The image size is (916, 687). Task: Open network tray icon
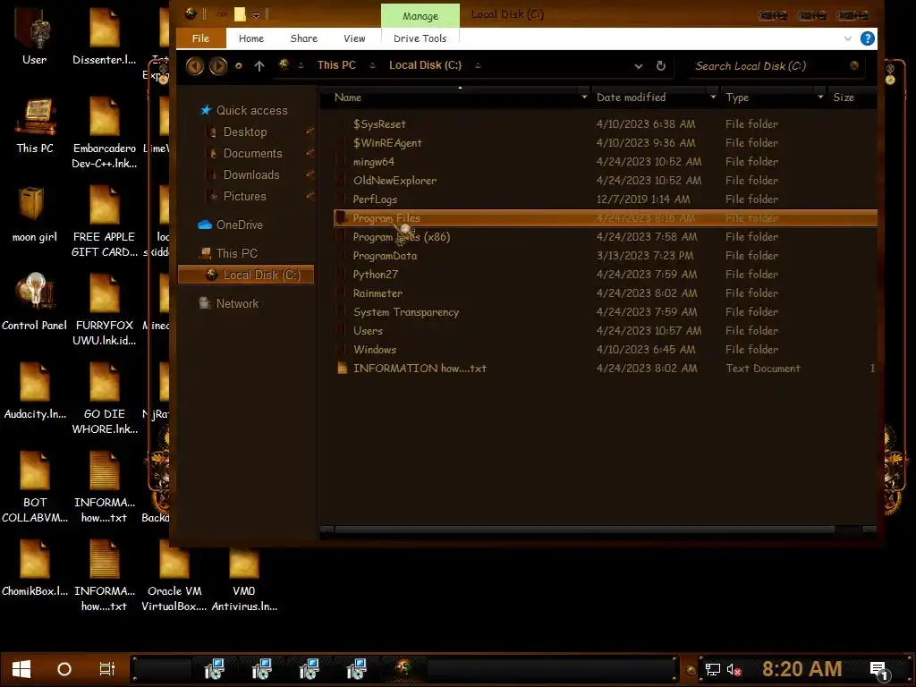(712, 669)
